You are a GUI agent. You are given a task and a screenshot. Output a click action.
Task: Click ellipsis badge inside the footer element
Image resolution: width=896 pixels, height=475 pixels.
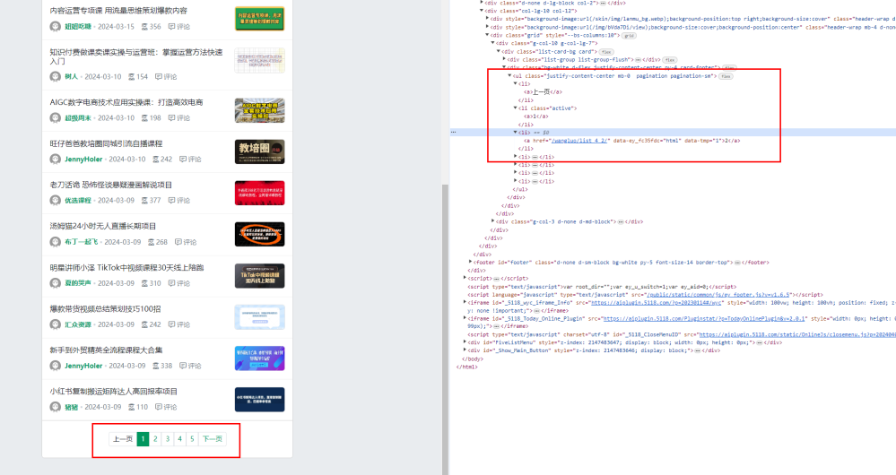737,263
